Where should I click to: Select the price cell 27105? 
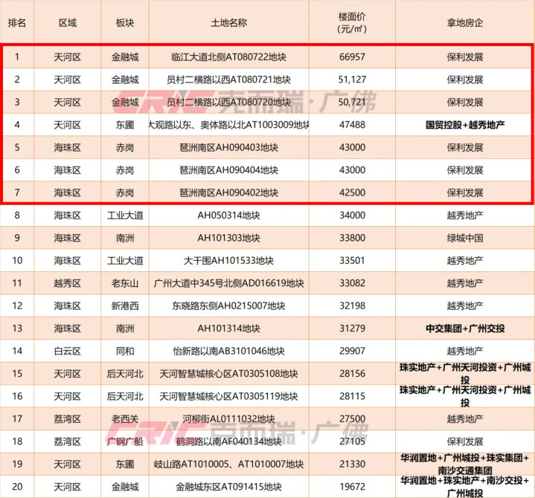click(x=352, y=442)
